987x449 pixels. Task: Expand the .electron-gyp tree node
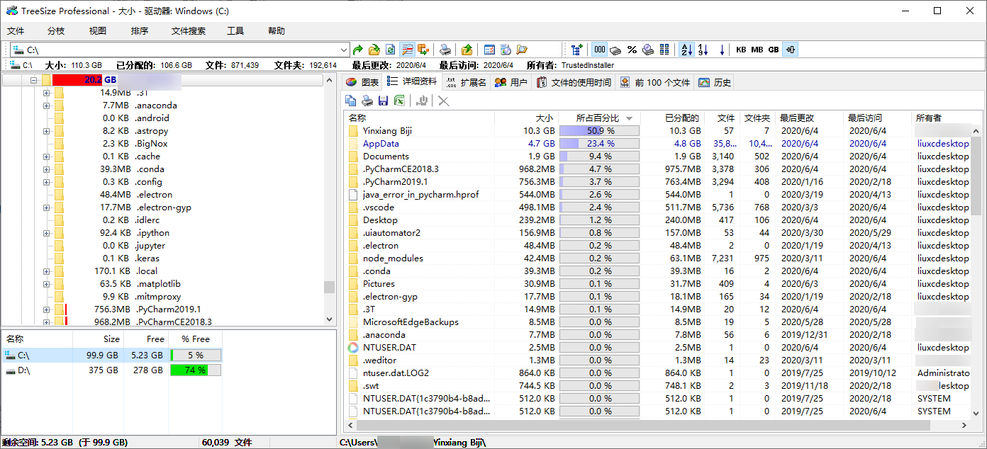coord(46,208)
